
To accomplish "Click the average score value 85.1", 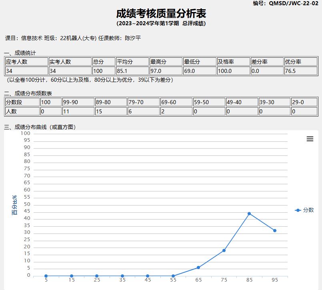I will [132, 71].
